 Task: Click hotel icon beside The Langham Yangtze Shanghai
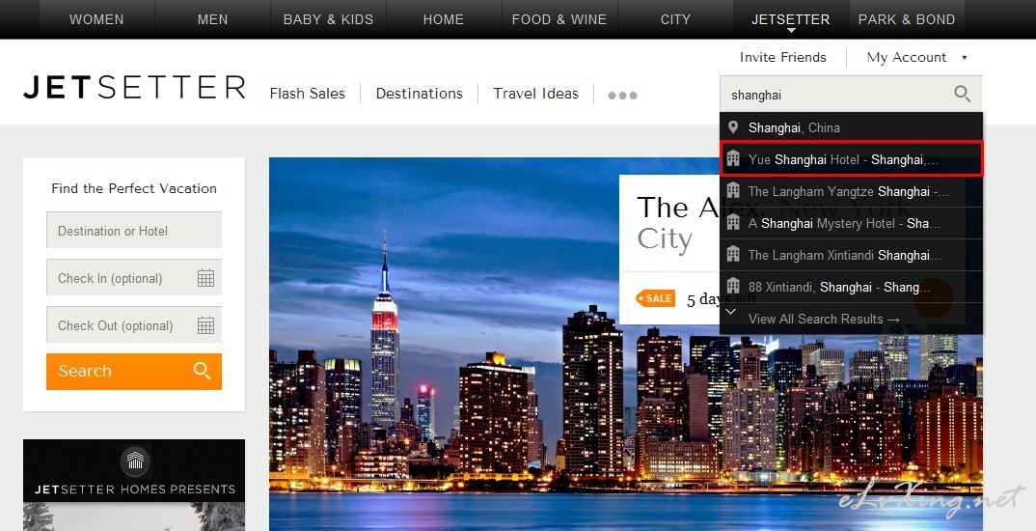(x=733, y=190)
